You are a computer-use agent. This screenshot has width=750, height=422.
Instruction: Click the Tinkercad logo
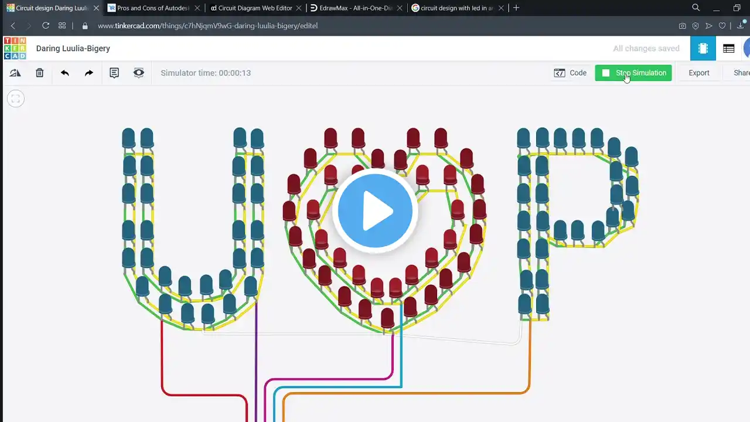point(15,48)
